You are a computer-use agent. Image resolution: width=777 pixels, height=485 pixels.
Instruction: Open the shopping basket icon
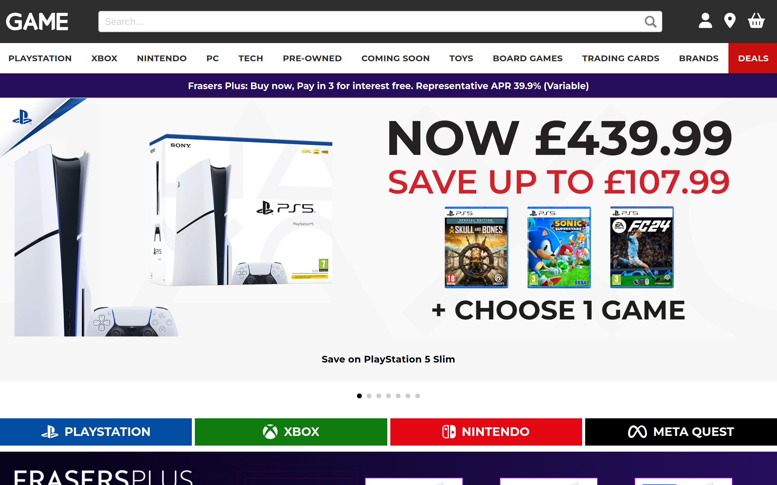(756, 21)
